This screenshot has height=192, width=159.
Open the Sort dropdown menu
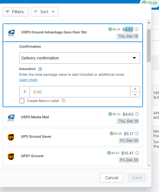click(x=44, y=12)
